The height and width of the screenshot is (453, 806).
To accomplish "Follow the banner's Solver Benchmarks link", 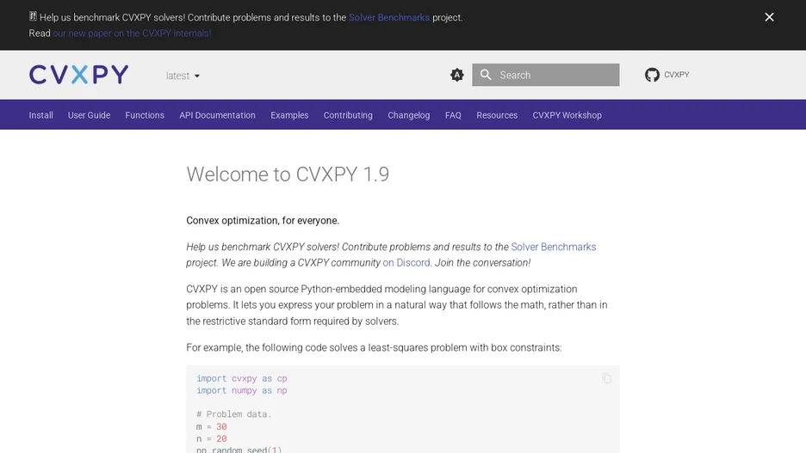I will [389, 17].
